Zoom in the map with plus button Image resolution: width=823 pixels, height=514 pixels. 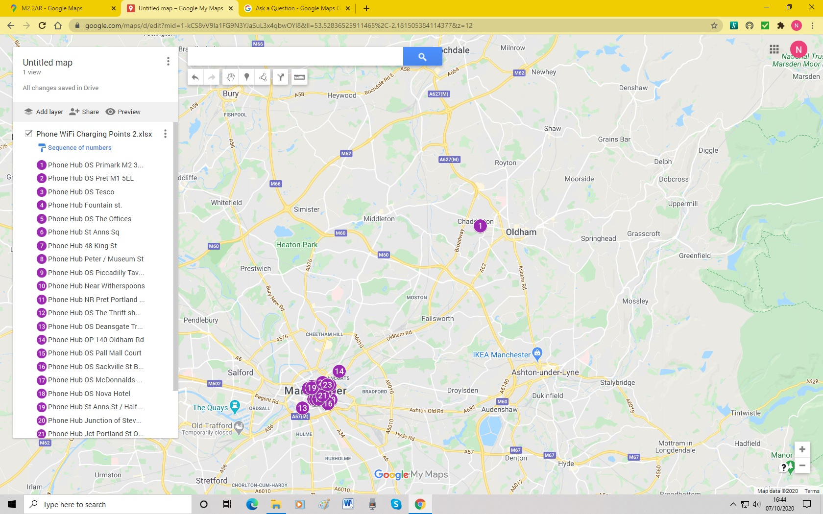(802, 449)
